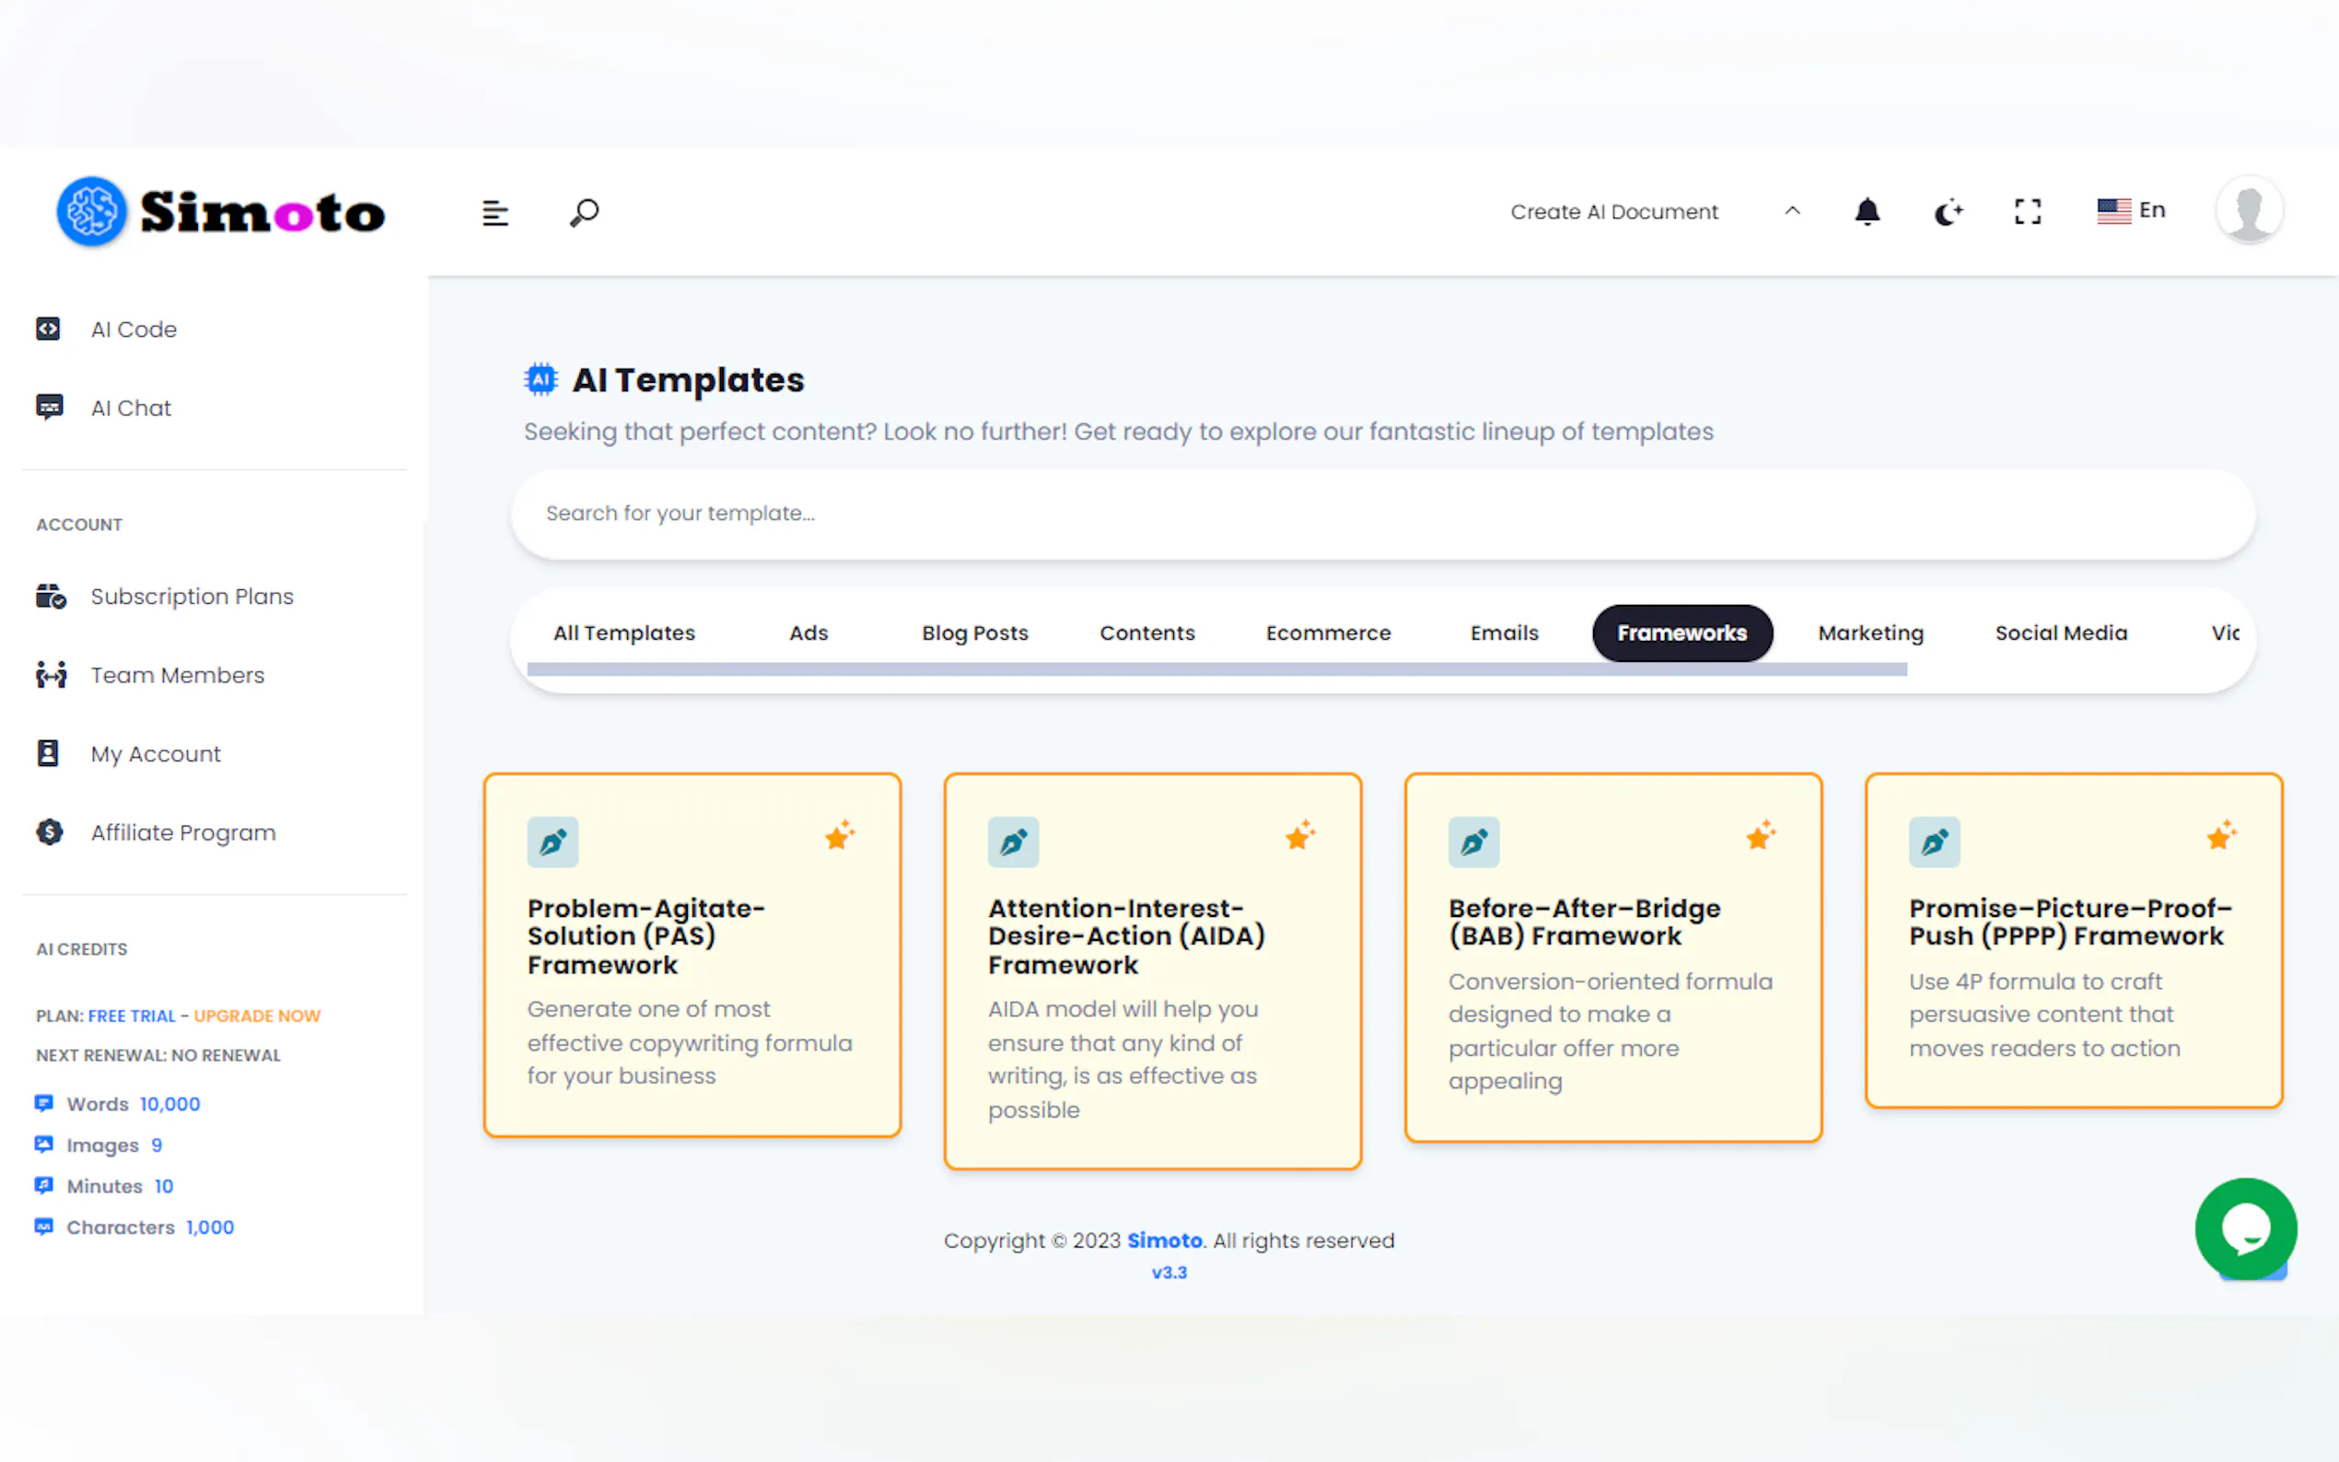2339x1462 pixels.
Task: Click the chevron next to Create AI Document
Action: pyautogui.click(x=1792, y=211)
